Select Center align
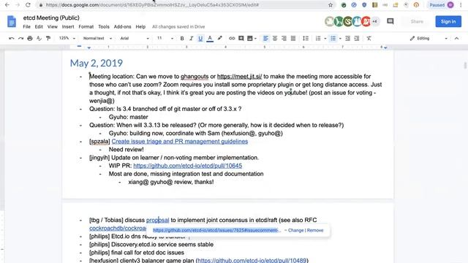This screenshot has height=263, width=468. (275, 38)
